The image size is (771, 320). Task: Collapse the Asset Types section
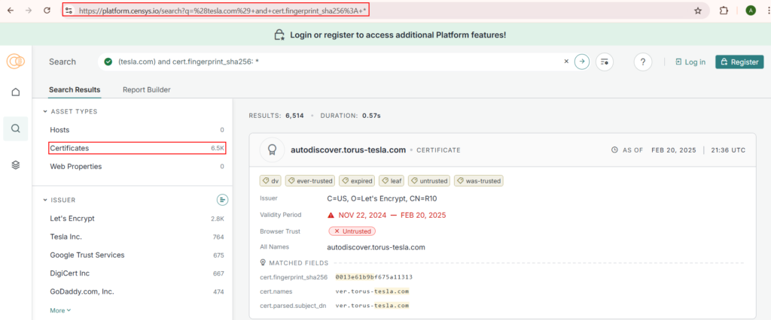pos(46,112)
